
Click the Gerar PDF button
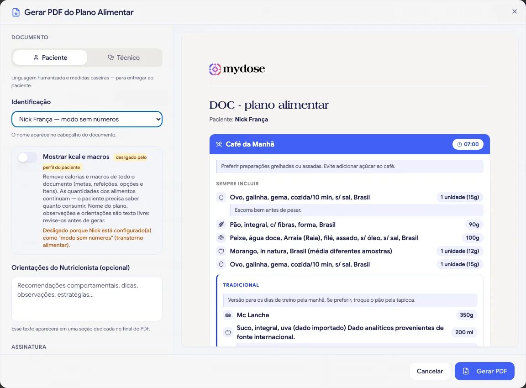[484, 371]
